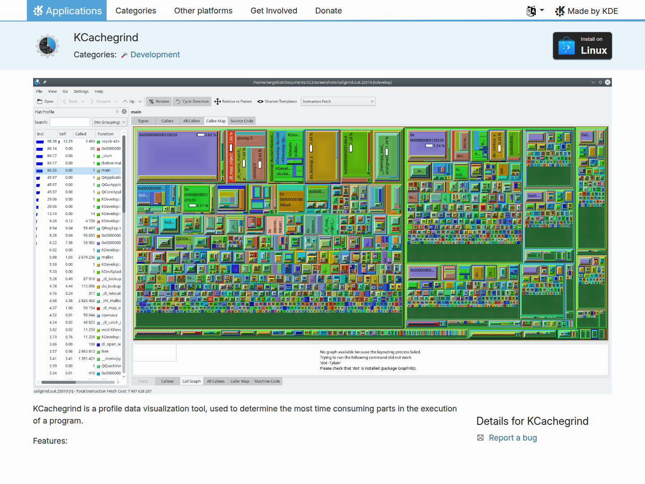Screen dimensions: 645x484
Task: Open the Settings menu in KCachegrind
Action: tap(81, 91)
